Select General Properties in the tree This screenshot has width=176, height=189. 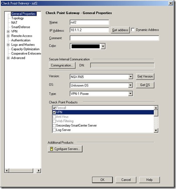coord(24,14)
